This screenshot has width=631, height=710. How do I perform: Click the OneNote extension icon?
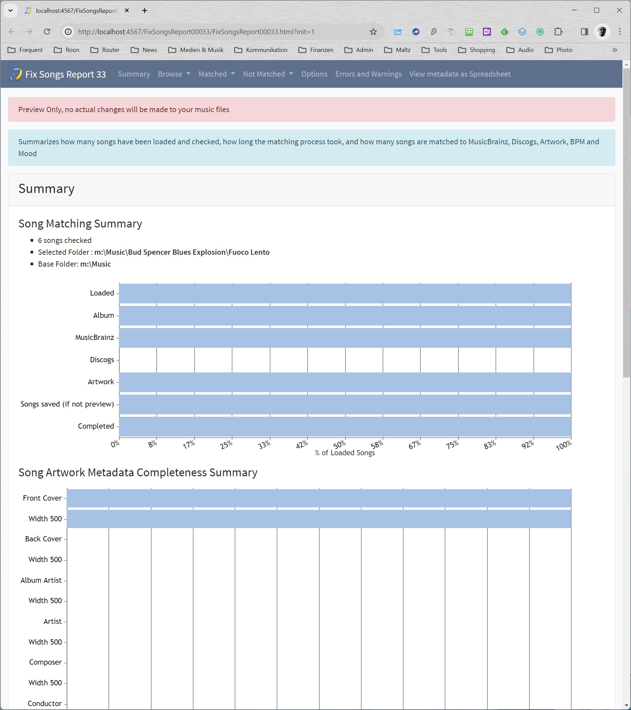pyautogui.click(x=486, y=32)
